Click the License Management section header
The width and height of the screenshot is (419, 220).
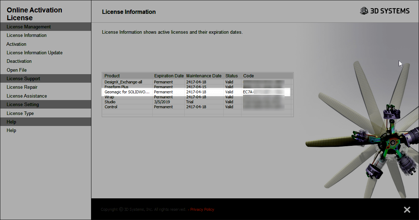(46, 27)
